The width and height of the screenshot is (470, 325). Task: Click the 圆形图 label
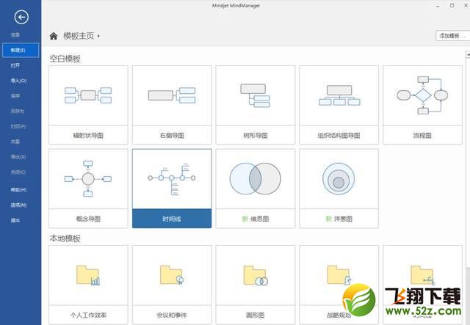pyautogui.click(x=256, y=315)
